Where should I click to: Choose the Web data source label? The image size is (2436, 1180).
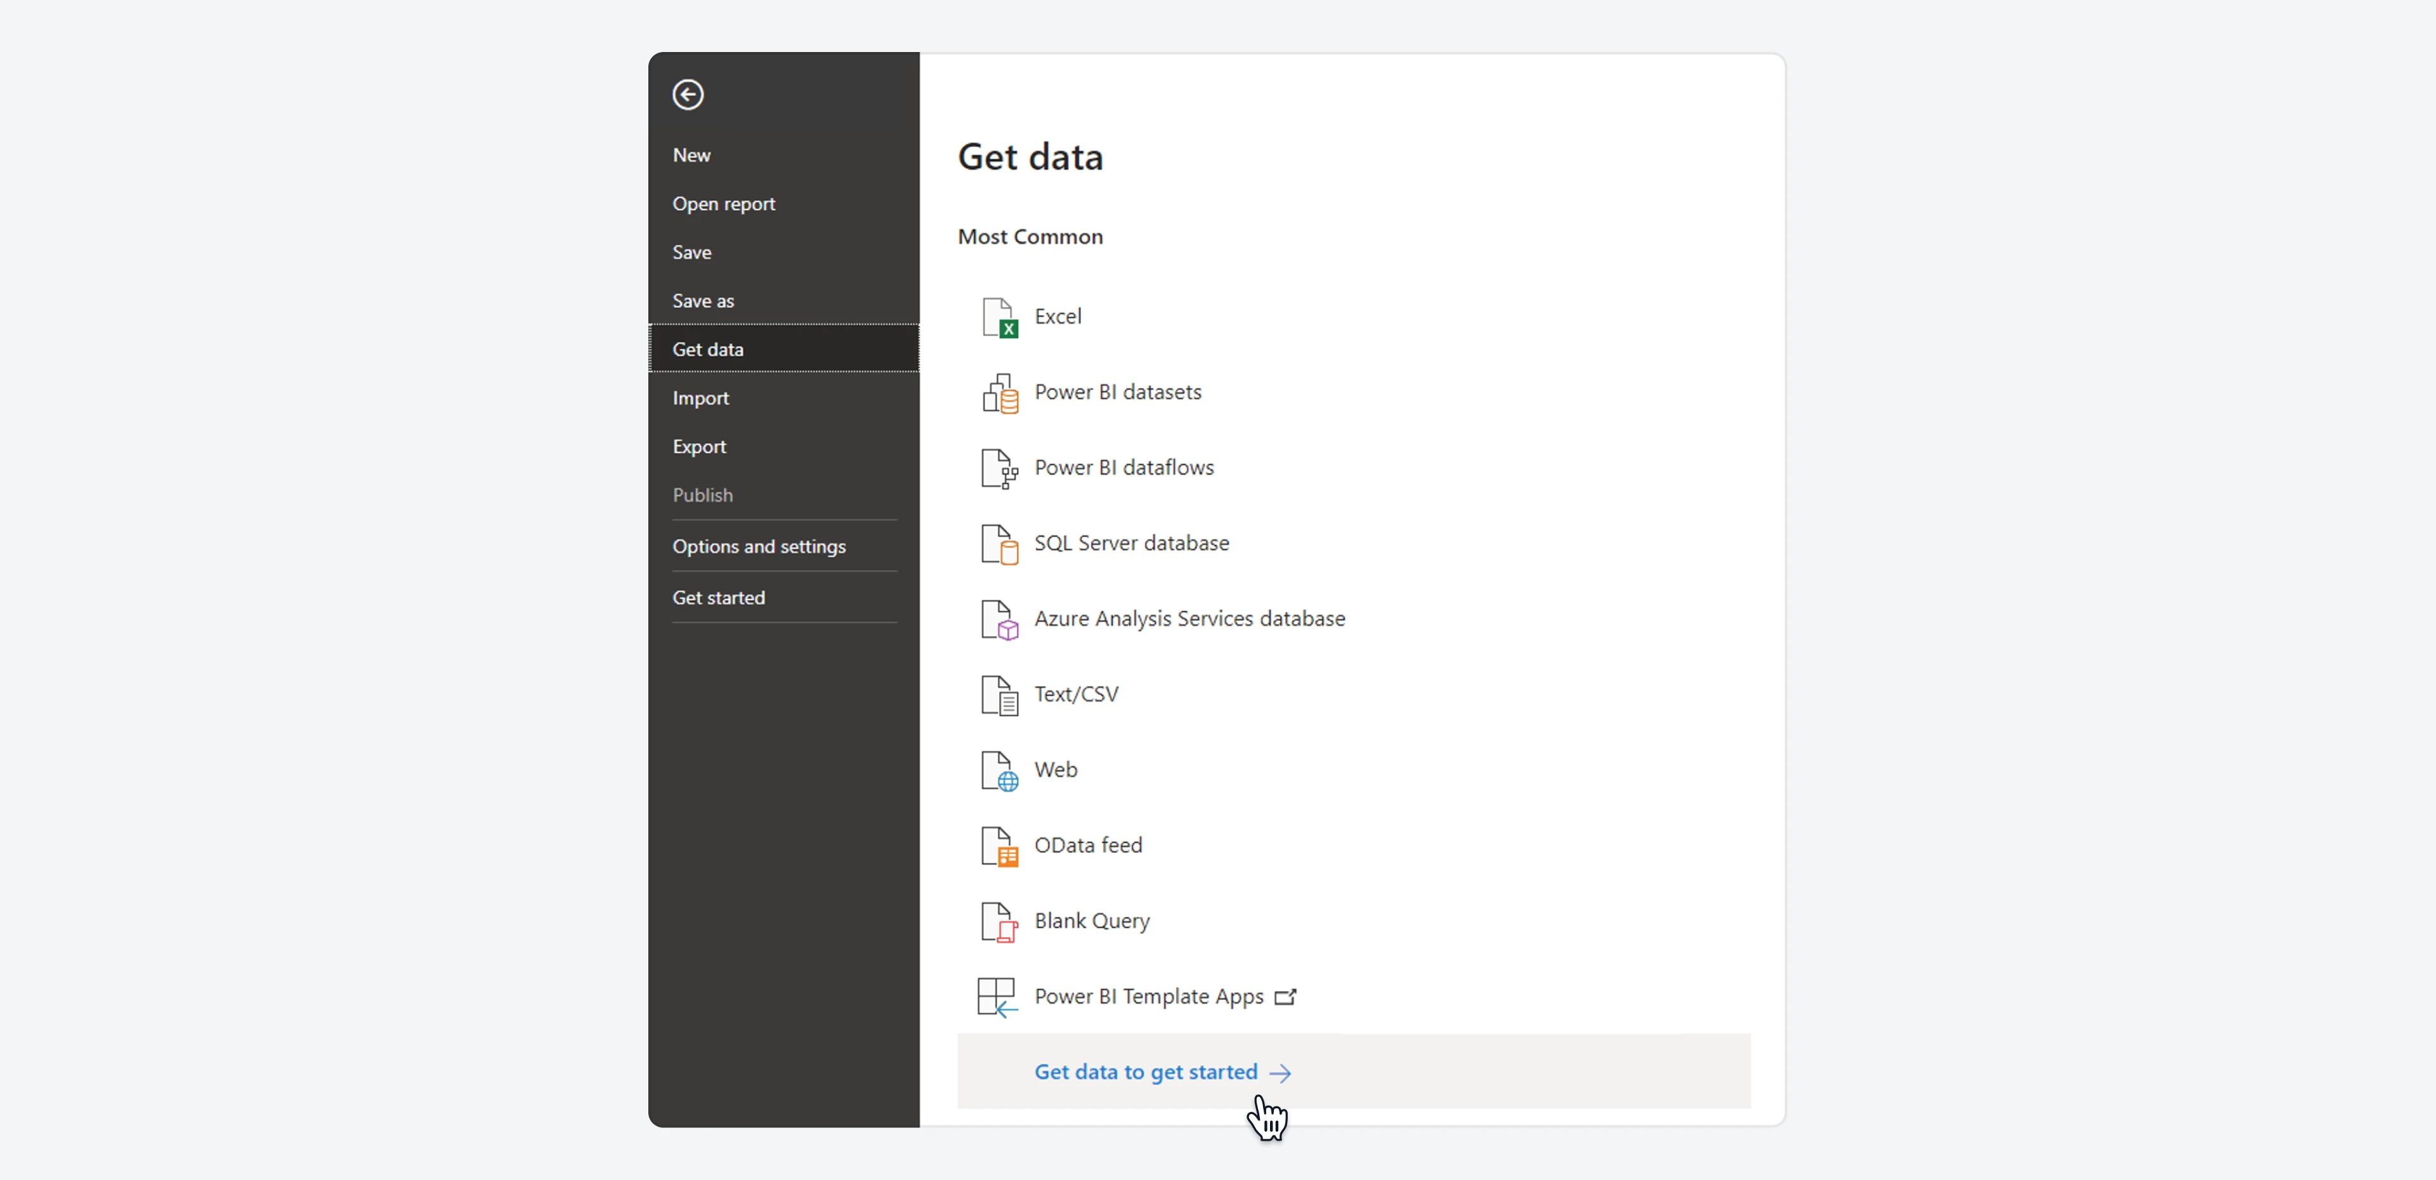click(x=1056, y=771)
